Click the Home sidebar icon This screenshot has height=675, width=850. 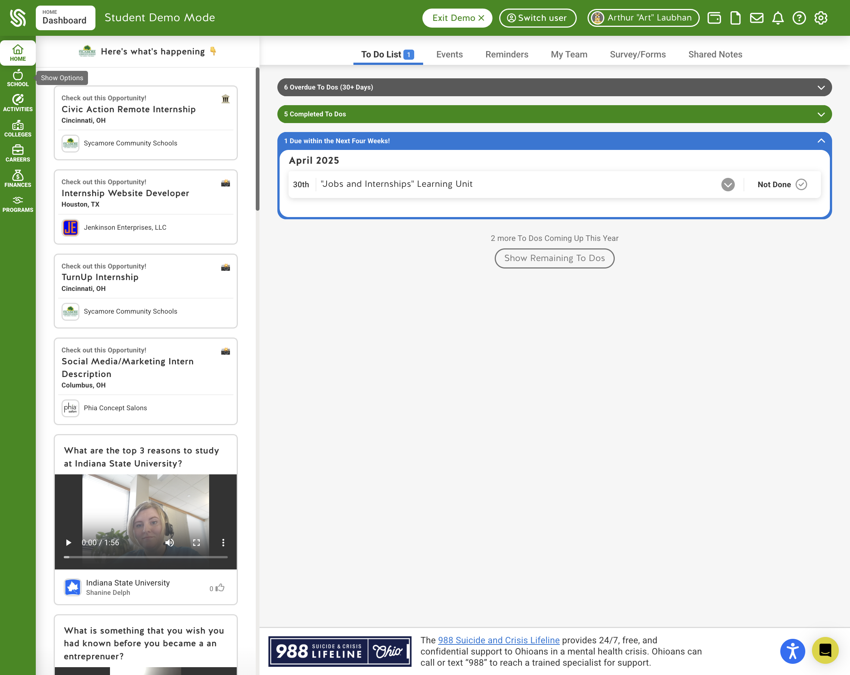pos(18,53)
